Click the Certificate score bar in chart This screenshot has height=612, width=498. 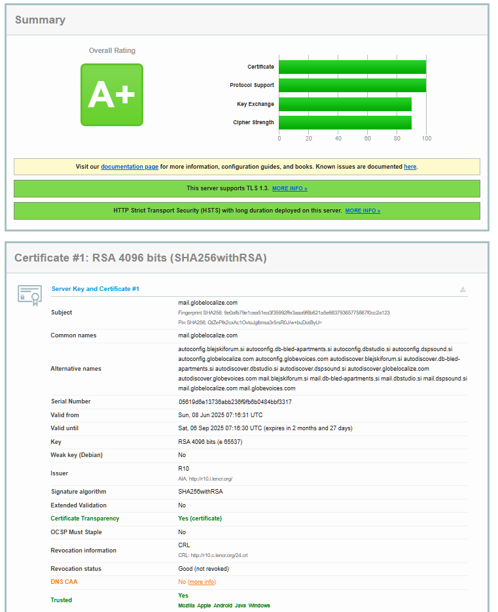point(352,67)
